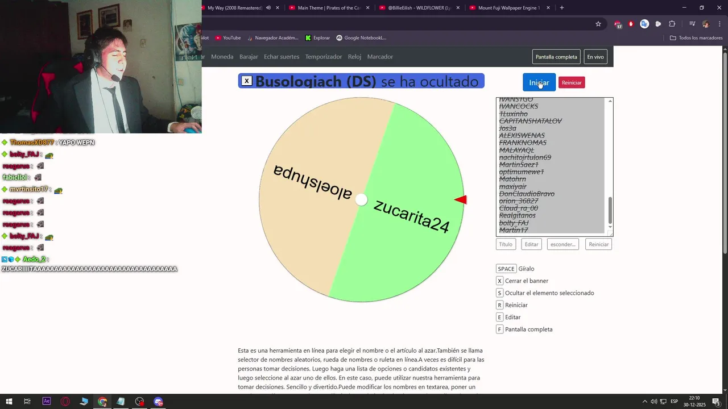Click the name nachitojrtulon69 in the list

pyautogui.click(x=525, y=157)
